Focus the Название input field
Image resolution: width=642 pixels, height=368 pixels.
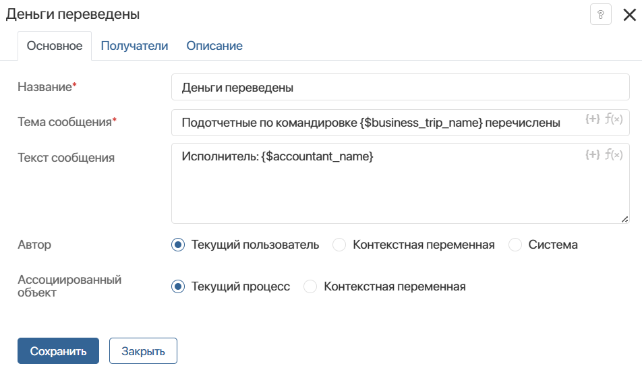click(400, 87)
